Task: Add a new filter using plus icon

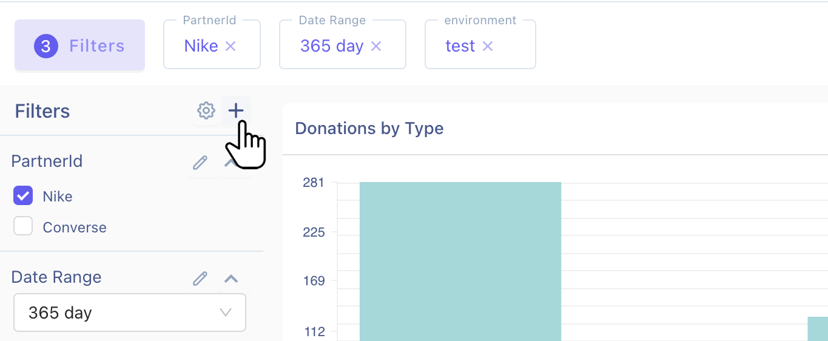Action: (x=236, y=110)
